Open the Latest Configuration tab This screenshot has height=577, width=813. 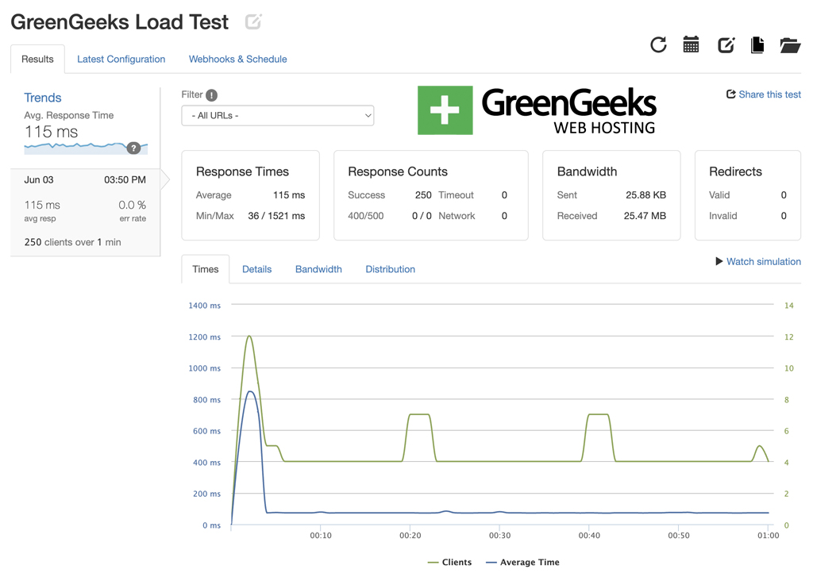click(121, 59)
